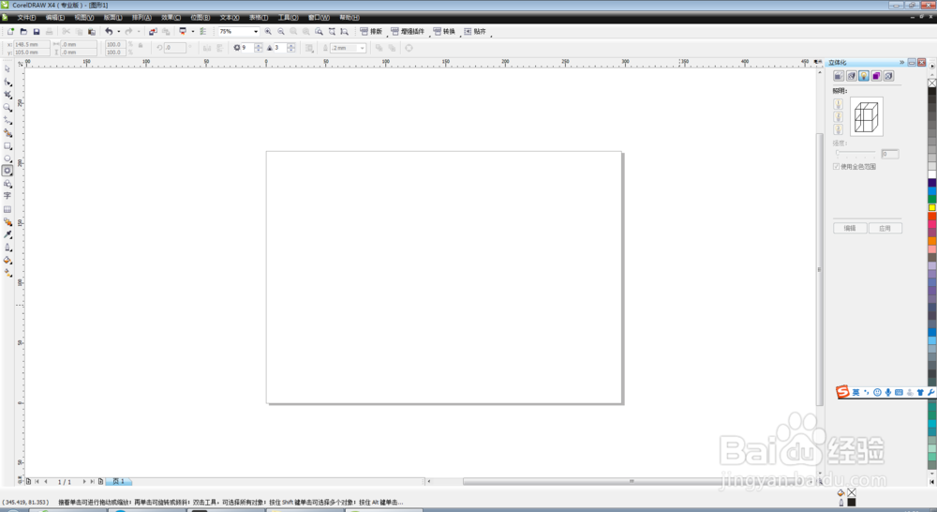Open the extrusion color tab
Screen dimensions: 937x512
click(x=876, y=76)
